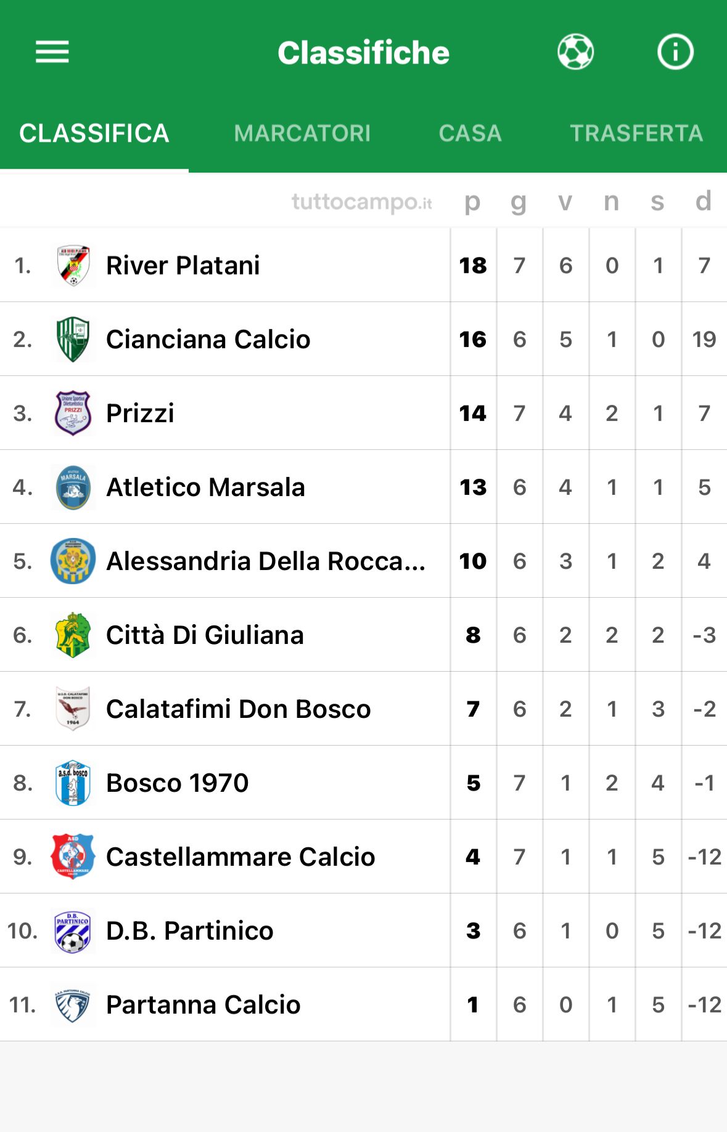The image size is (727, 1132).
Task: Click the Prizzi team crest
Action: click(73, 413)
